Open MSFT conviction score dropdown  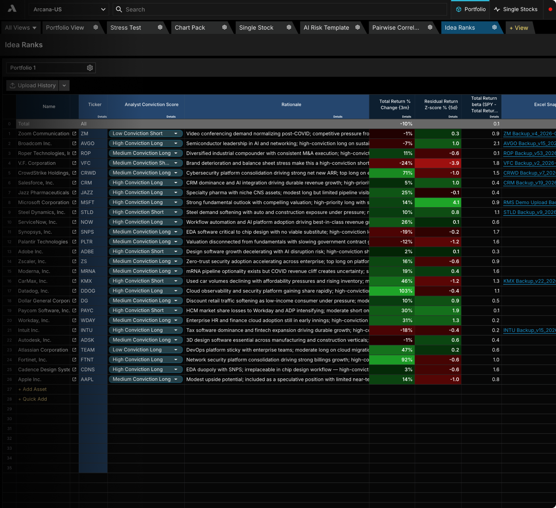tap(146, 202)
